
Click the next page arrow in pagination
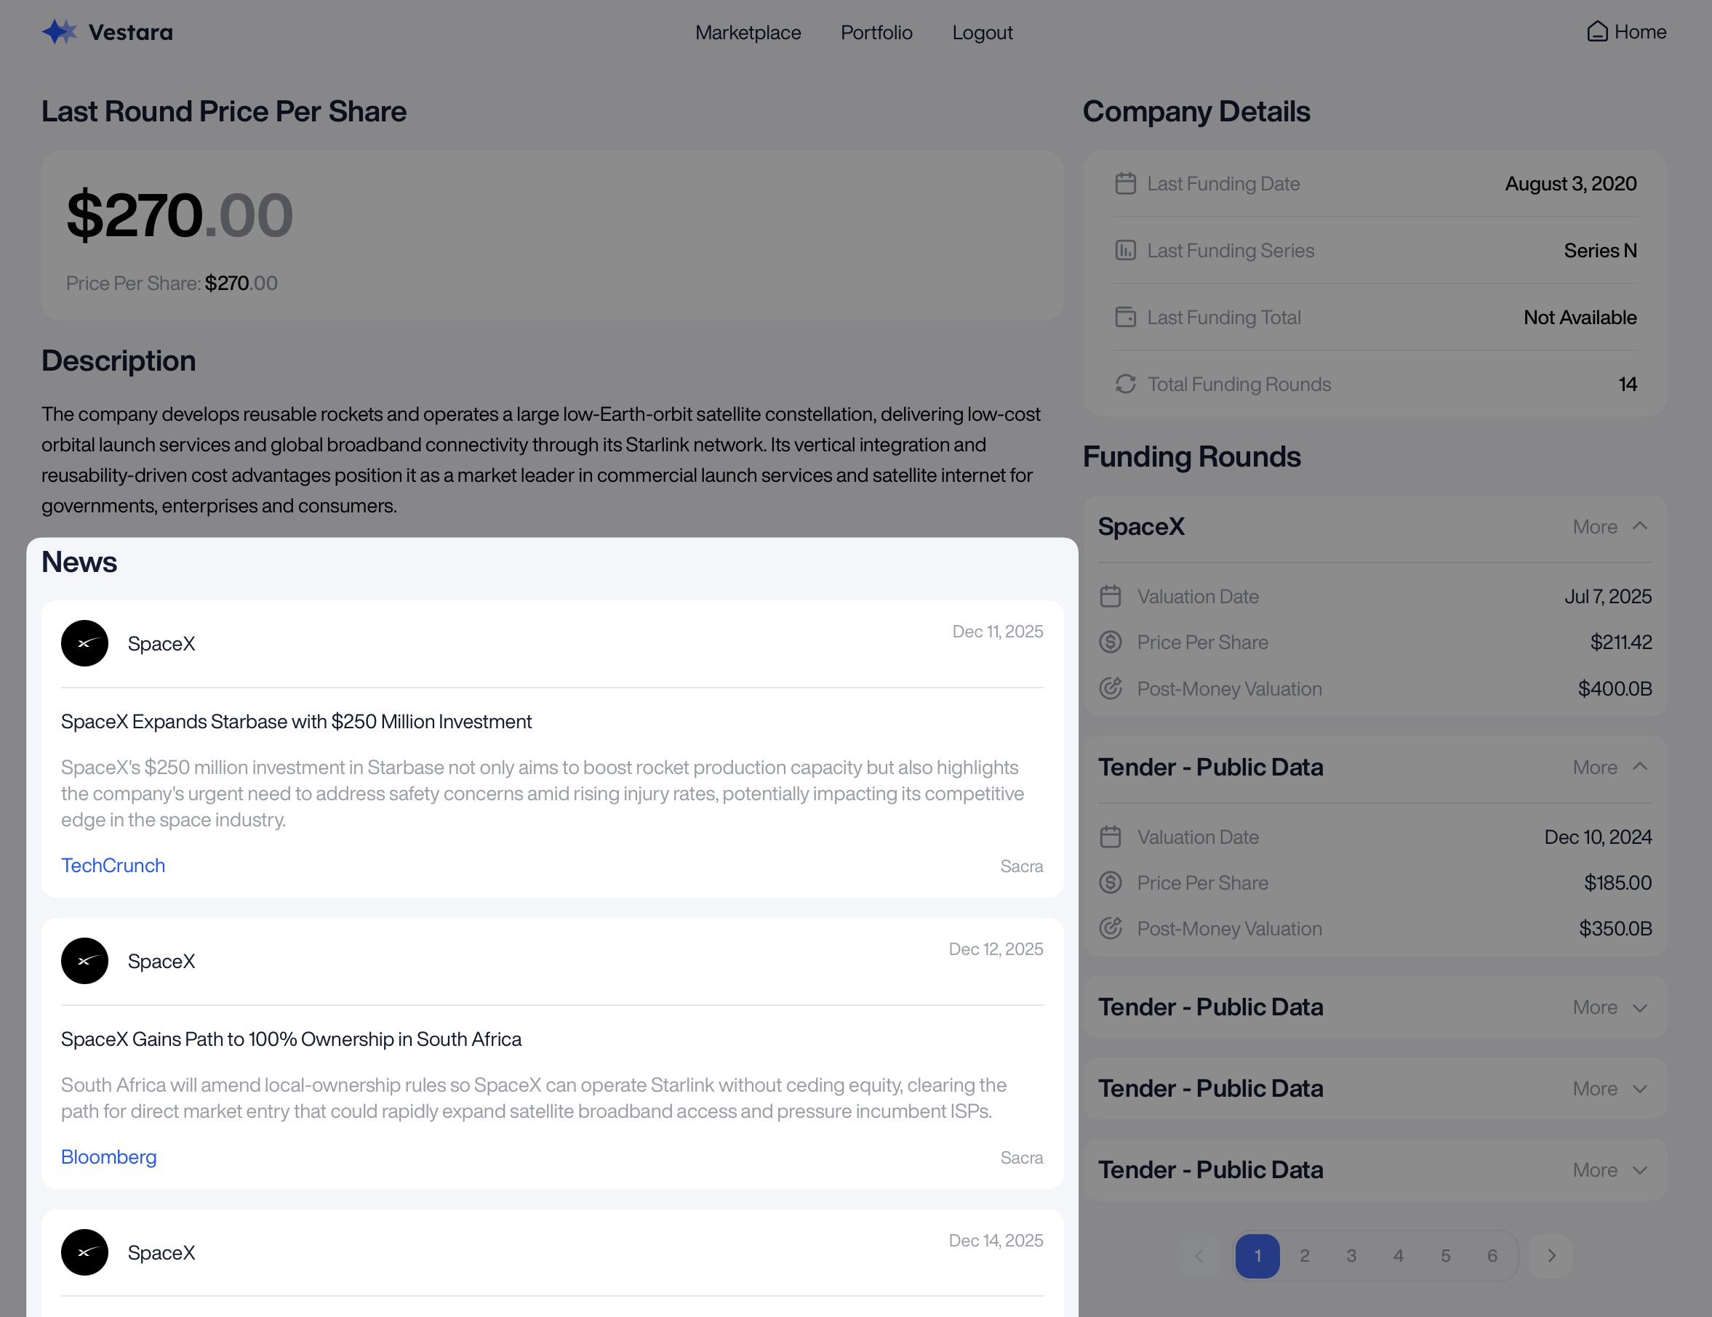click(x=1551, y=1256)
